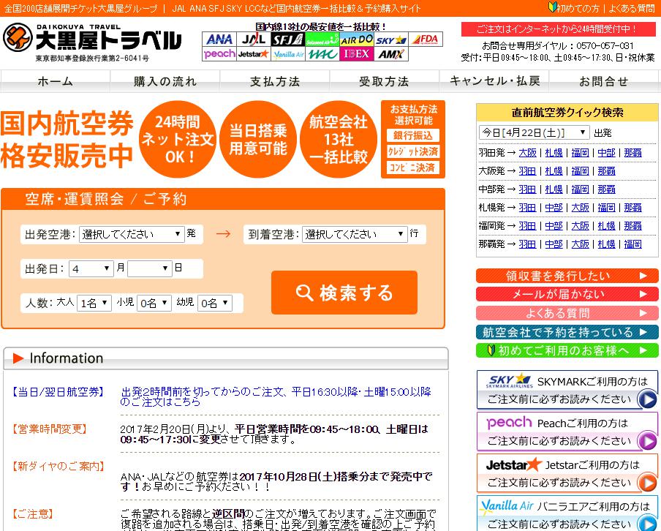This screenshot has width=661, height=531.
Task: Click the blue arrow icon on SKYMARK banner
Action: (x=647, y=399)
